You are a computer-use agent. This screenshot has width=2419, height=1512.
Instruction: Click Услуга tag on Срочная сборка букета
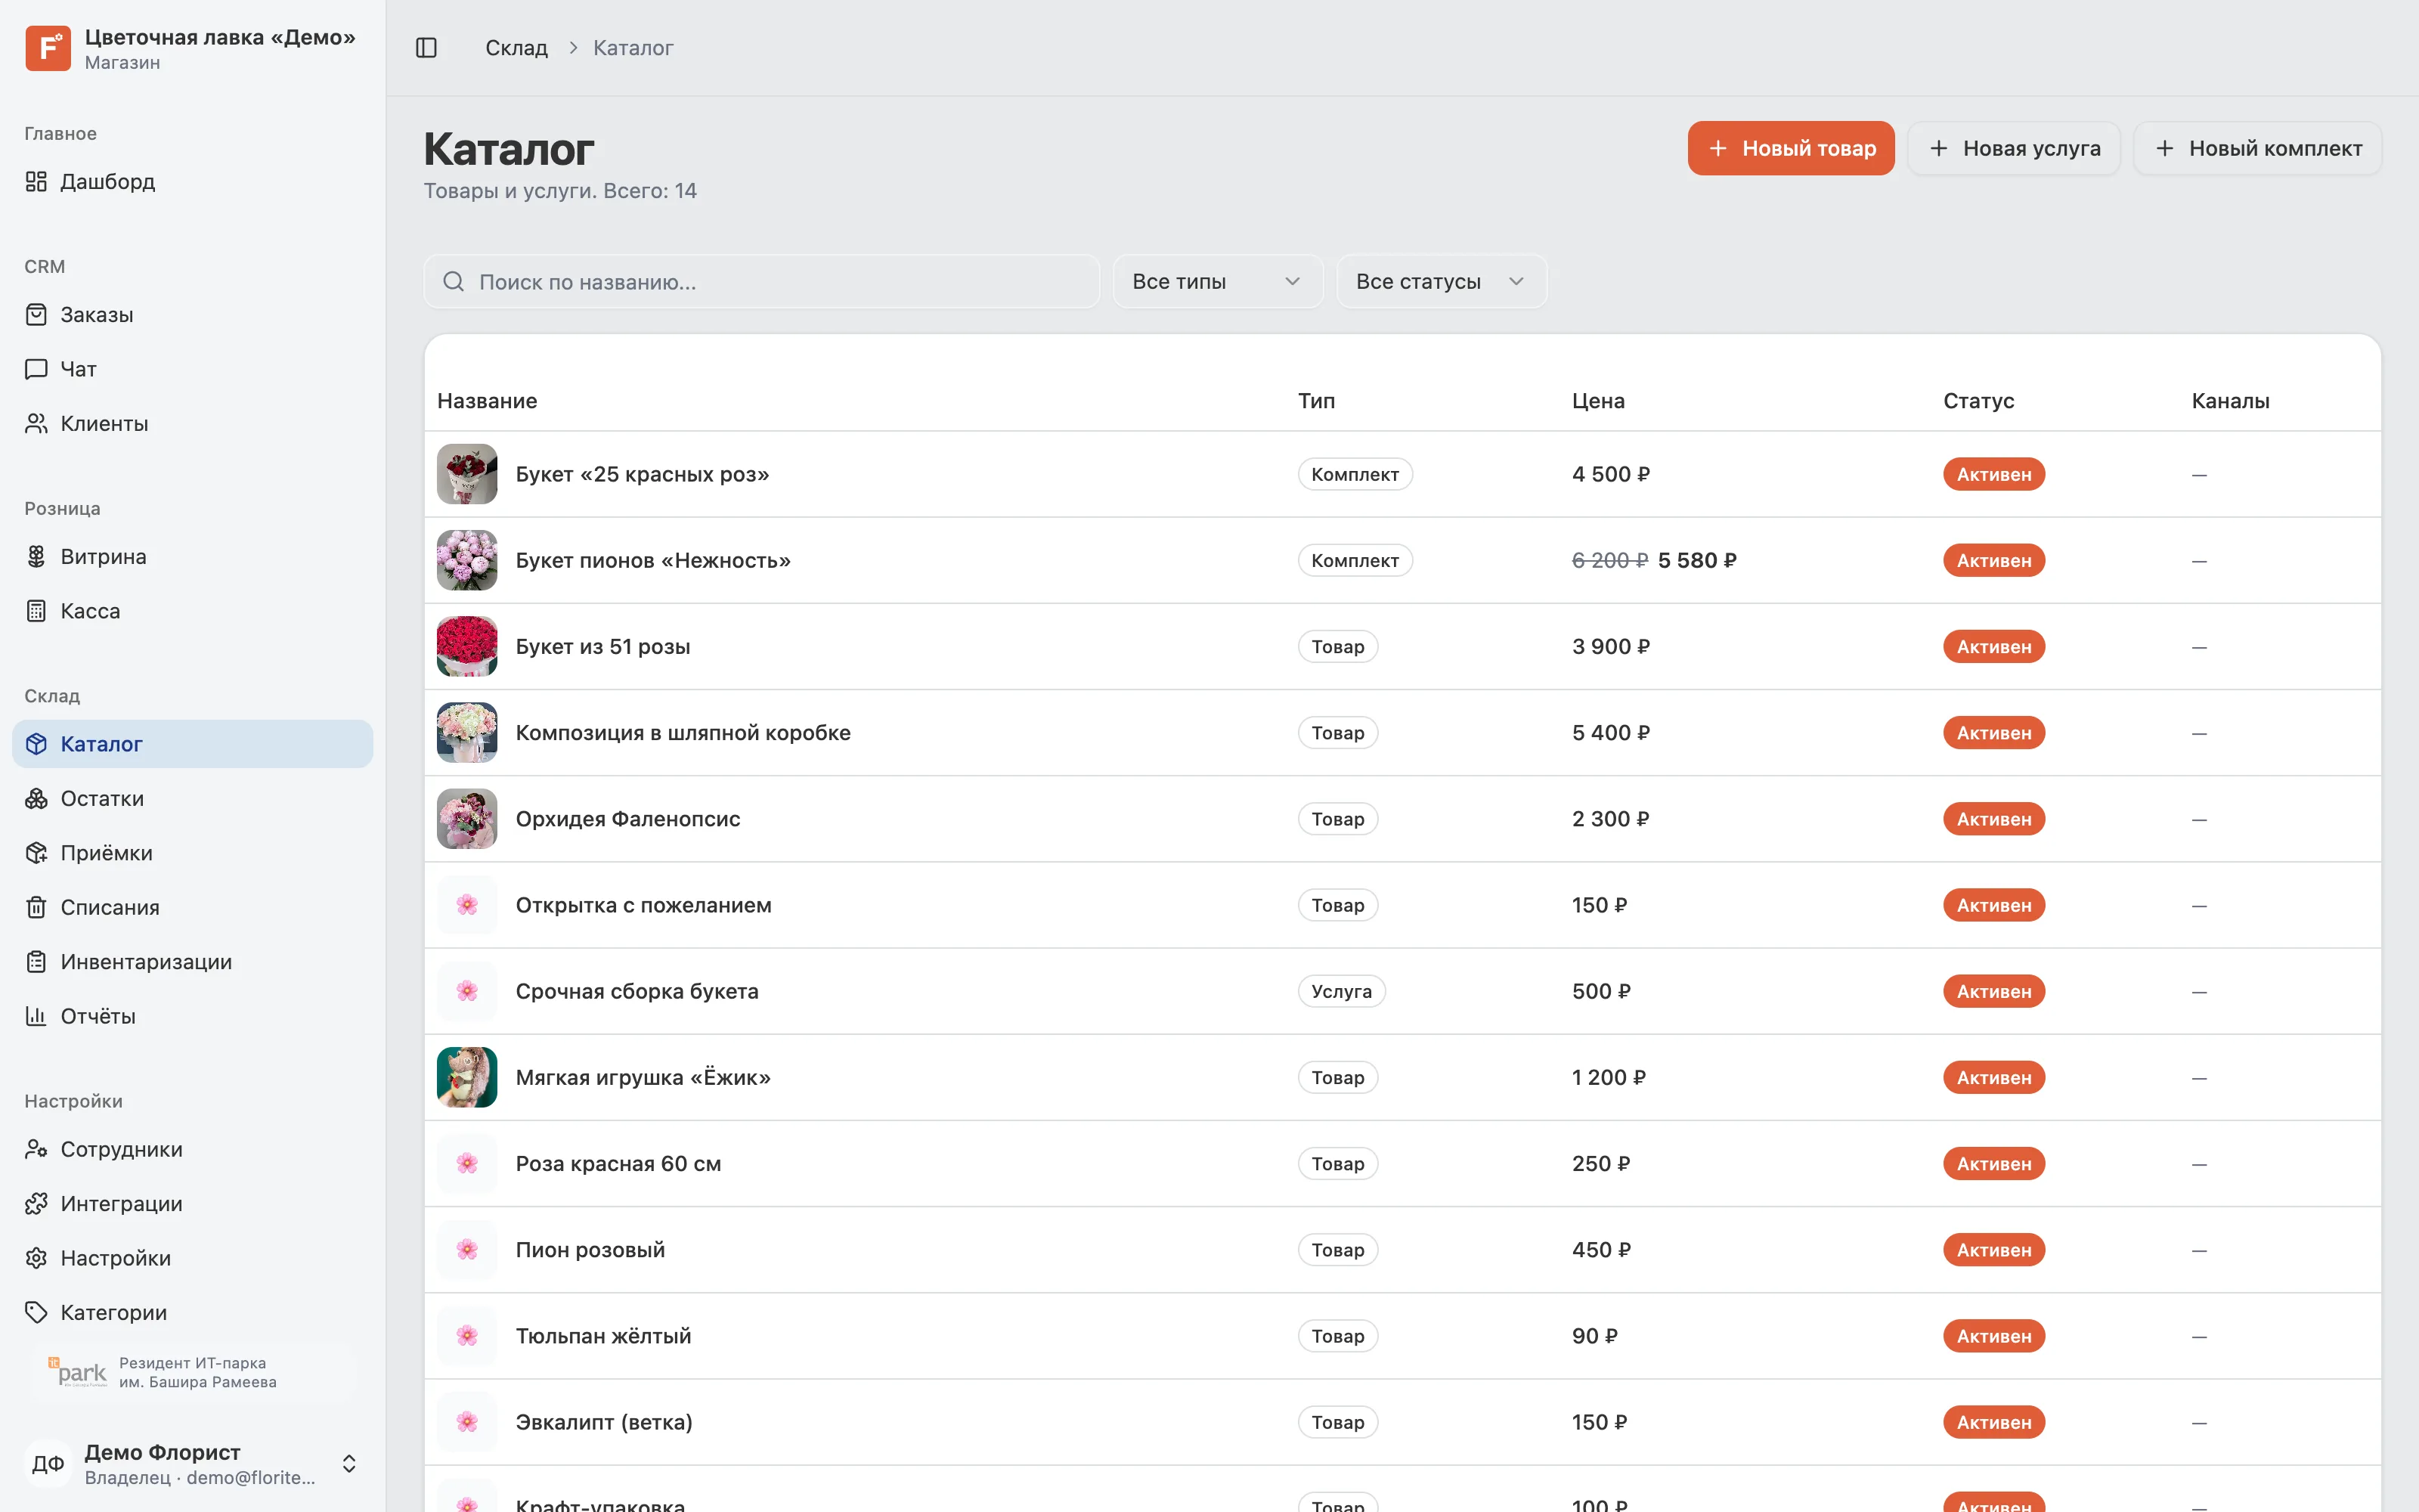1340,991
